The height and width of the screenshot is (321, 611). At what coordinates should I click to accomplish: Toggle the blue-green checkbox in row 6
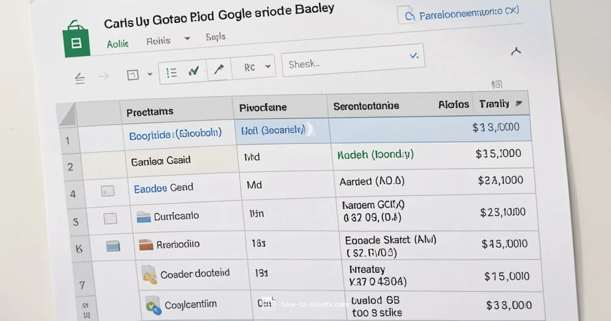point(113,247)
